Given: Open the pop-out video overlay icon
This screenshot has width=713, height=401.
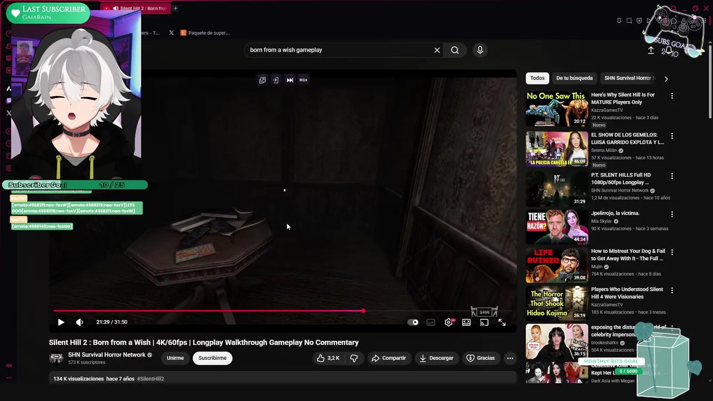Looking at the screenshot, I should [262, 80].
